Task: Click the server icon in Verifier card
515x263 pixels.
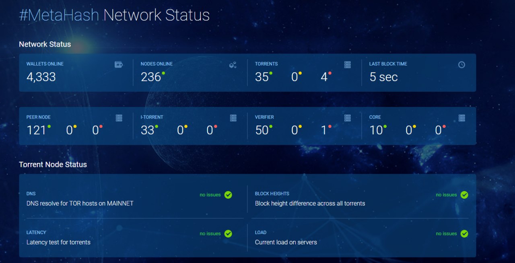Action: (348, 118)
